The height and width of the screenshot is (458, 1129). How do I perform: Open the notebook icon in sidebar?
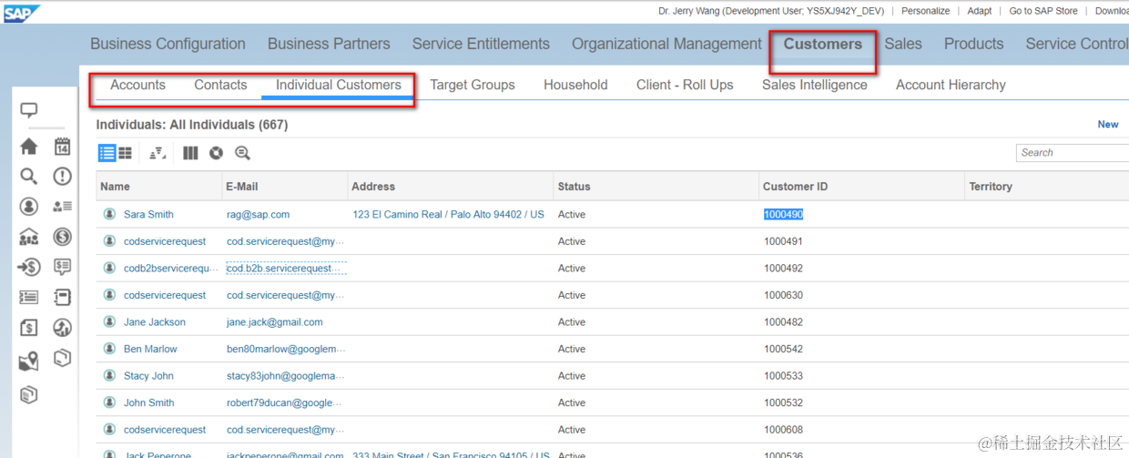62,297
